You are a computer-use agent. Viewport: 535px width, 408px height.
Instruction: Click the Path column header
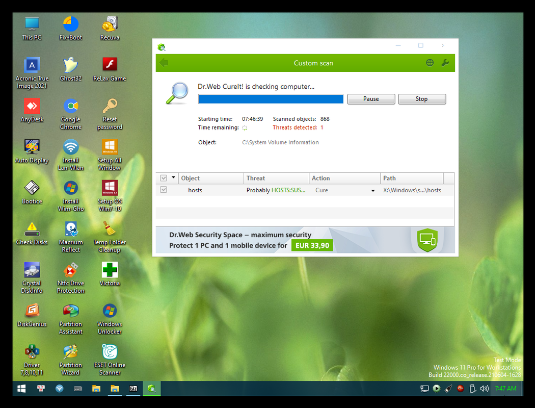click(x=412, y=178)
